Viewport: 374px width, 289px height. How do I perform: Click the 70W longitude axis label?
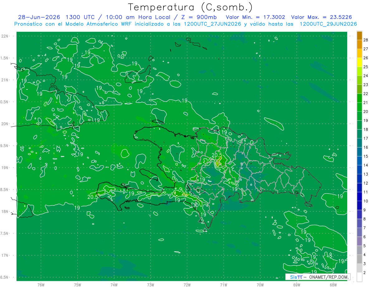[260, 285]
